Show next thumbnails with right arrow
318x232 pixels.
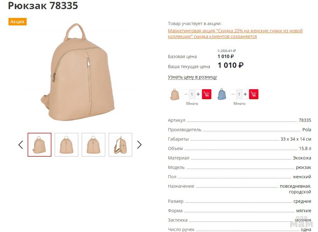(x=139, y=144)
